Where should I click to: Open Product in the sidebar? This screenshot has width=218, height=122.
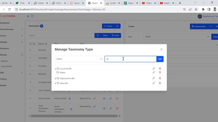coord(3,79)
